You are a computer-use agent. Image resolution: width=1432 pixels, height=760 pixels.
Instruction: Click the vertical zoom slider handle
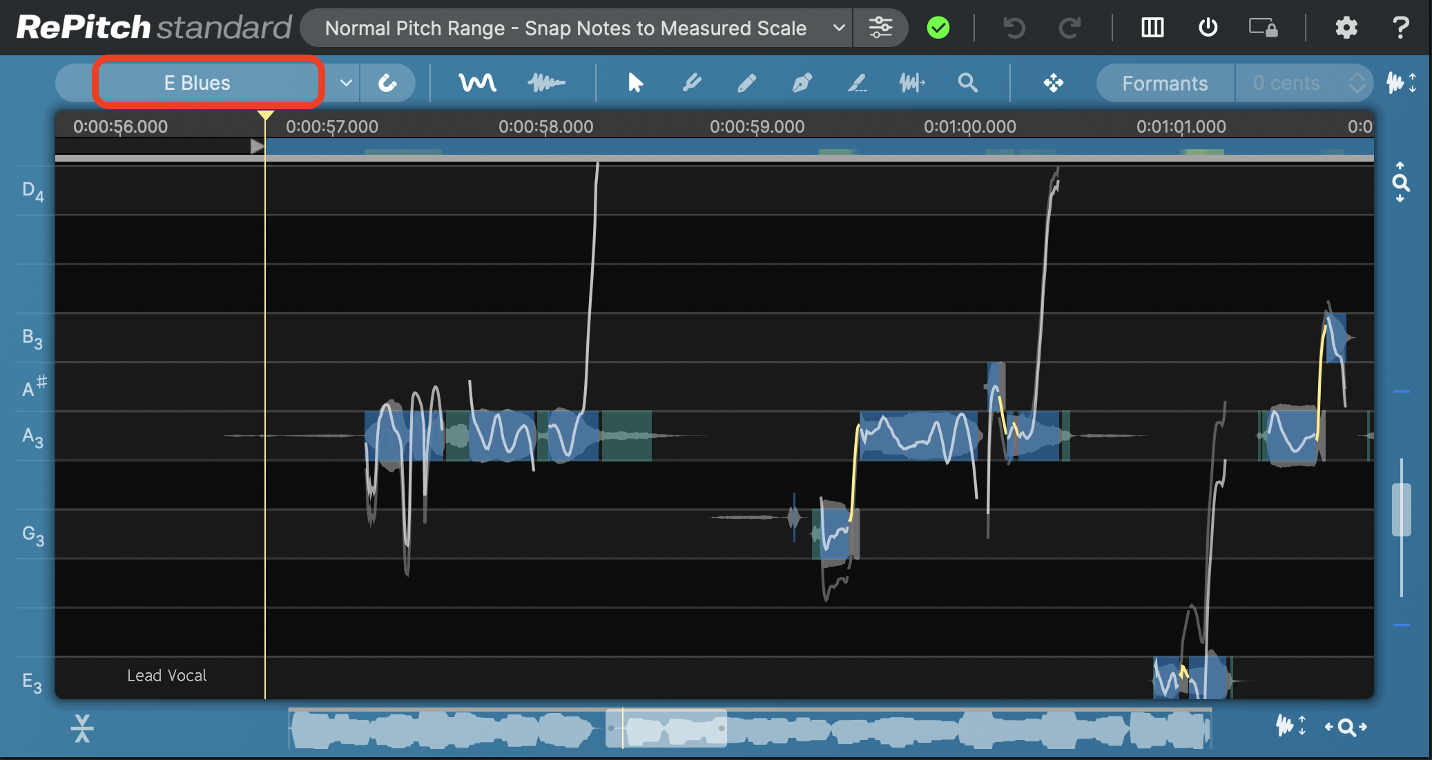[1401, 510]
